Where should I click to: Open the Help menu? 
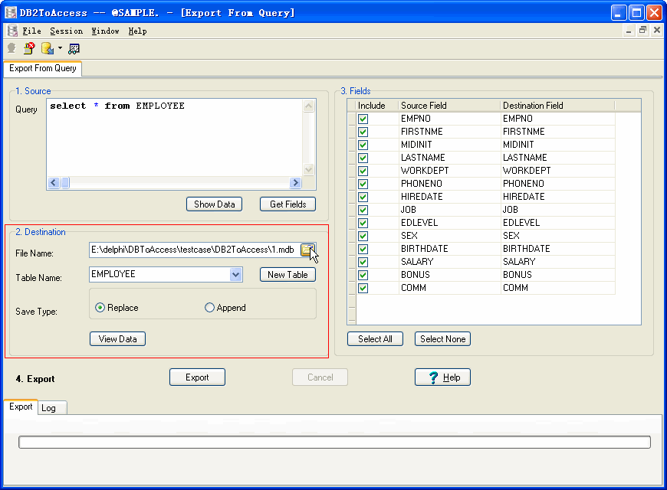tap(137, 31)
